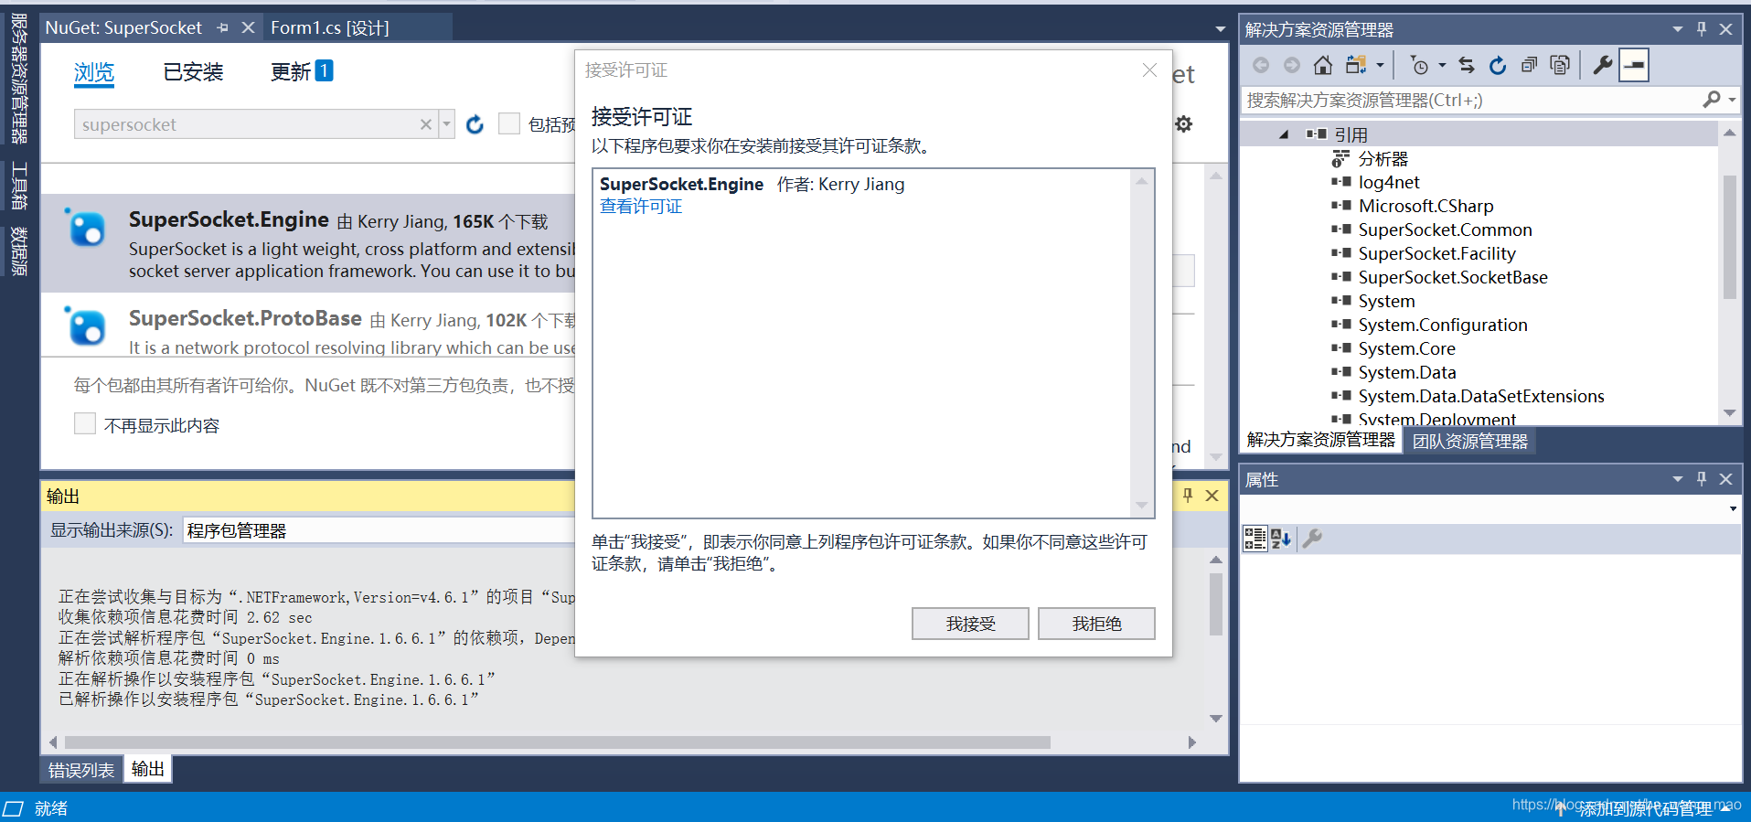Pin the Solution Explorer panel

tap(1702, 29)
